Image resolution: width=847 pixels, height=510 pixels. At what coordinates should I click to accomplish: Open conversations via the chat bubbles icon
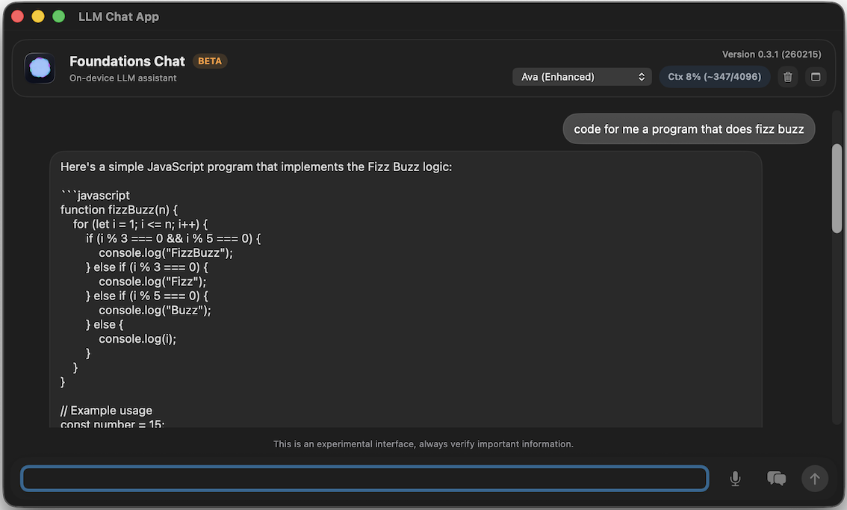click(776, 478)
